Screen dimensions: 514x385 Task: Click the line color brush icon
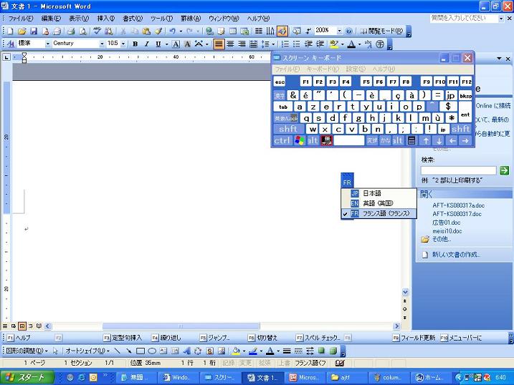[253, 351]
